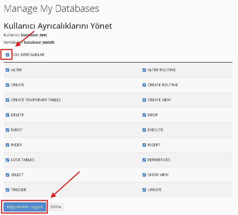Screen dimensions: 238x215
Task: Toggle the INSERT privilege checkbox
Action: 144,145
